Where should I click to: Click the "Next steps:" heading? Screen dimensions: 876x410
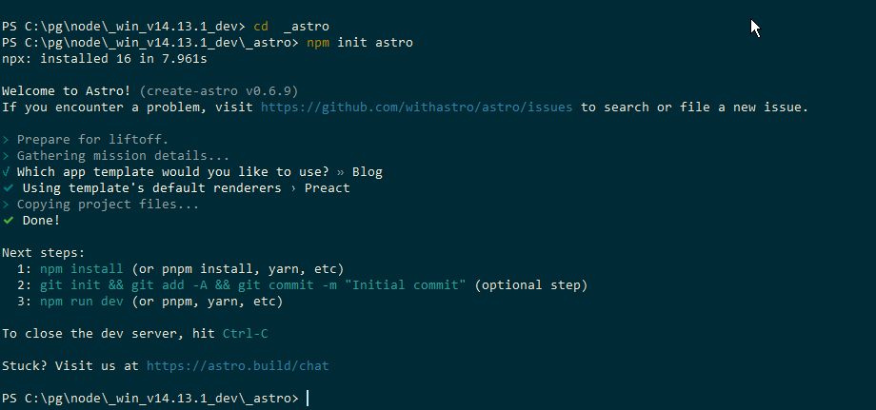tap(43, 253)
